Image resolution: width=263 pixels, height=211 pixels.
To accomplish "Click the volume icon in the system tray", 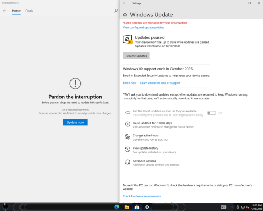I will tap(248, 207).
